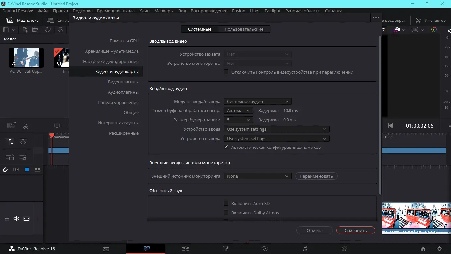Uncheck 'Автоматическая конфигурация динамиков'
This screenshot has width=451, height=254.
coord(226,147)
